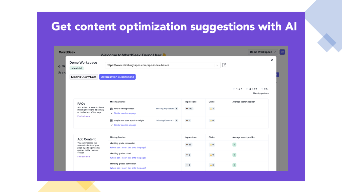Click the plus icon beside 'why is arm span equal to height'
Screen dimensions: 342x192
[x=111, y=121]
